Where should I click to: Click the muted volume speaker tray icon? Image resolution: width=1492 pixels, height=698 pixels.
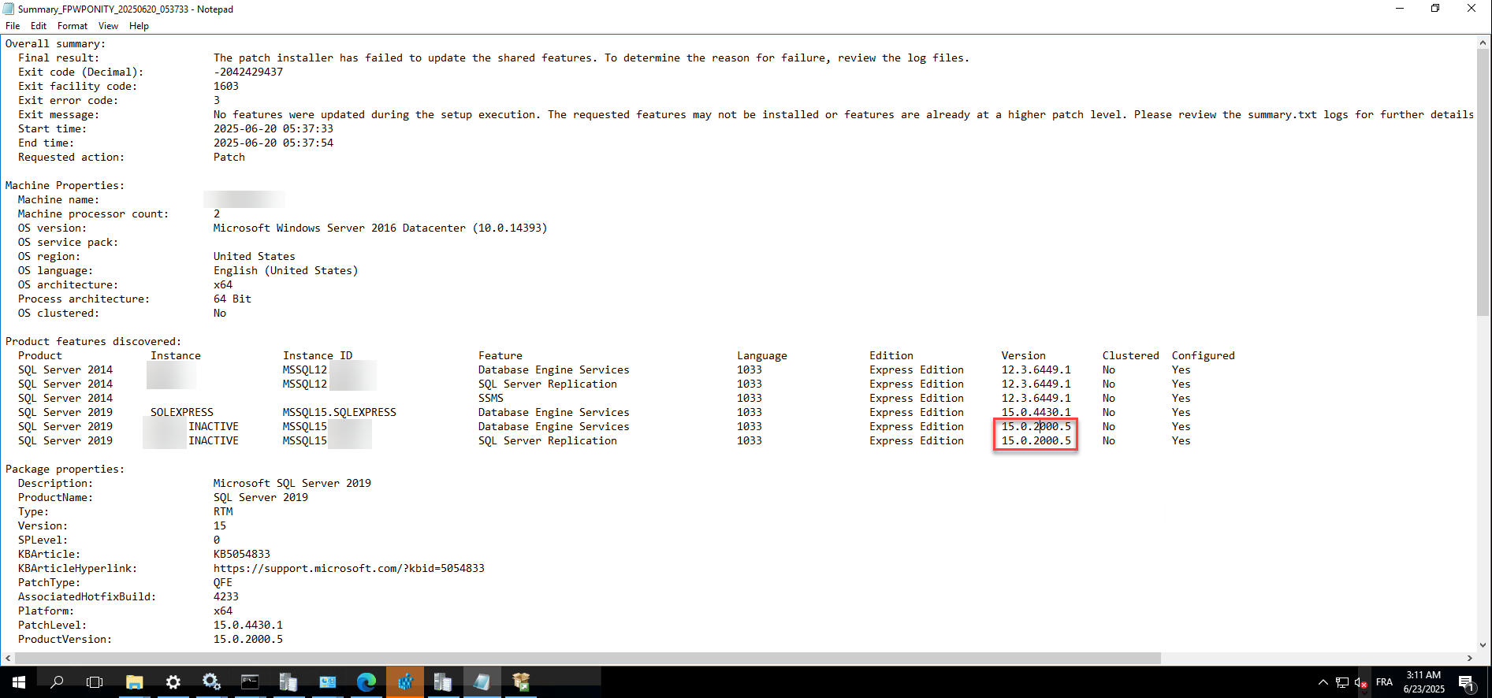[x=1361, y=682]
